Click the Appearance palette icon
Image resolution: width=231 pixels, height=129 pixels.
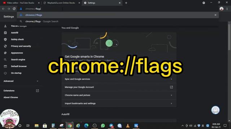pyautogui.click(x=5, y=53)
